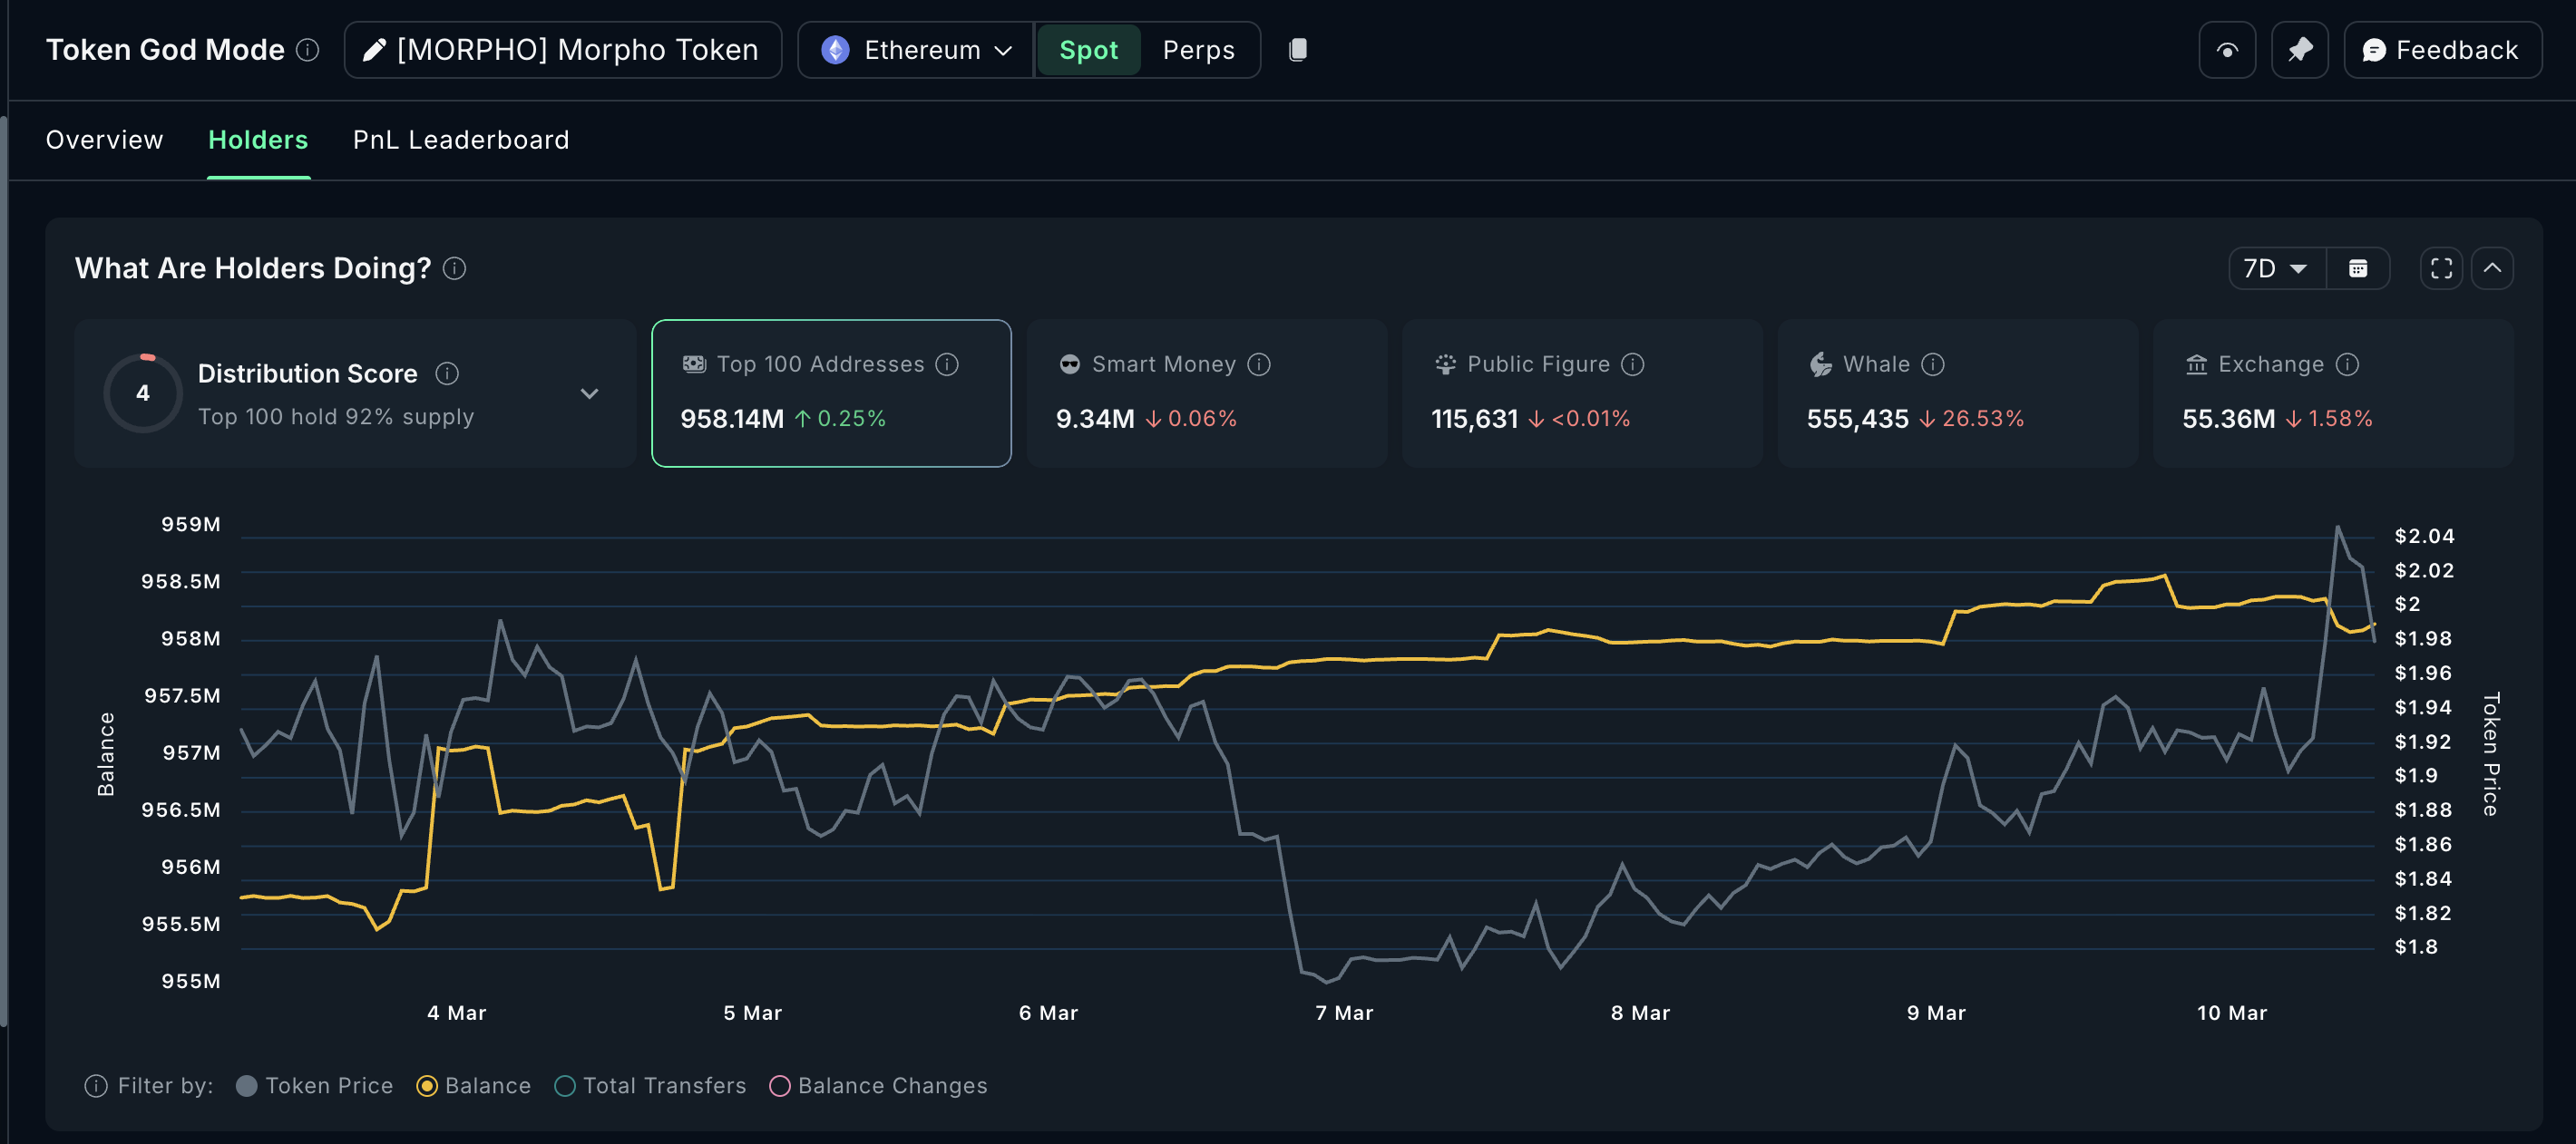Expand the chart to fullscreen

(2440, 267)
